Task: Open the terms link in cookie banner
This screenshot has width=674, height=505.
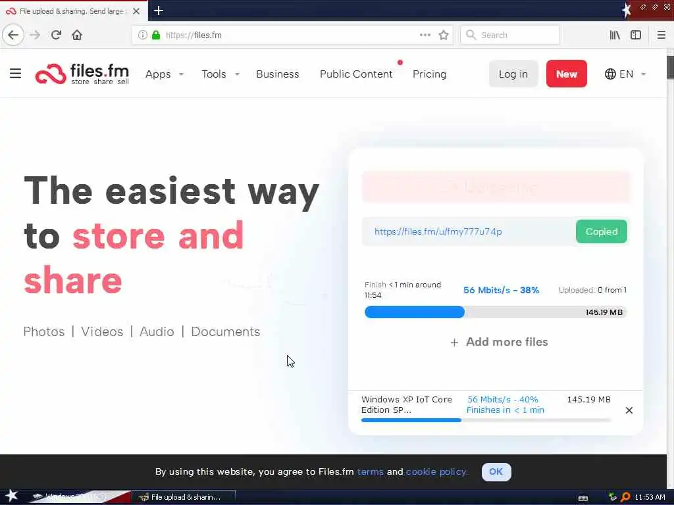Action: tap(370, 471)
